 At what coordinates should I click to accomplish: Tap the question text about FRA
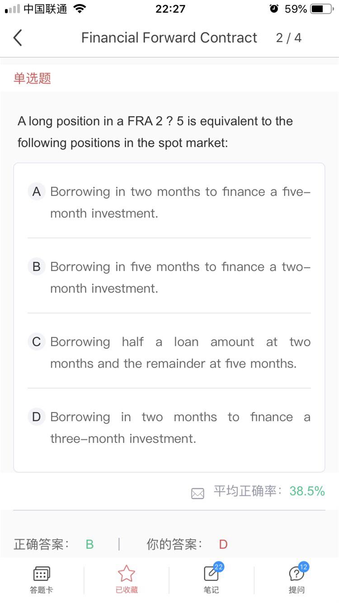click(x=155, y=132)
